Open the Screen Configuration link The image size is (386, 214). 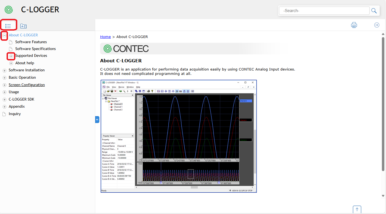(x=27, y=85)
